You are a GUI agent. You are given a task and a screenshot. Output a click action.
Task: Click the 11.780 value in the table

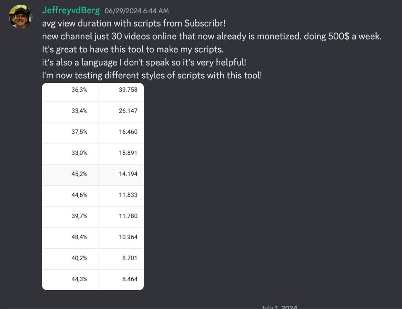click(x=128, y=216)
